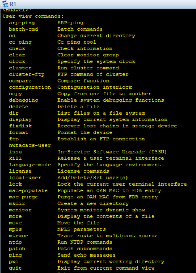
Task: Click the fixdisk command entry
Action: 20,126
